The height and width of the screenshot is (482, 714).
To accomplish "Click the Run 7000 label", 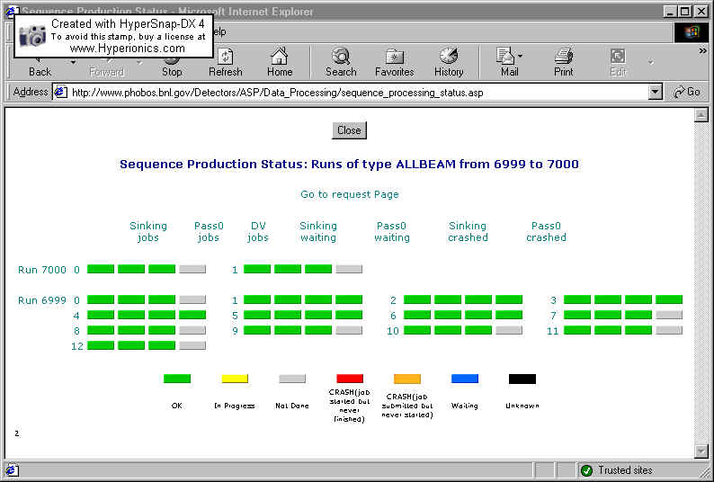I will coord(42,270).
